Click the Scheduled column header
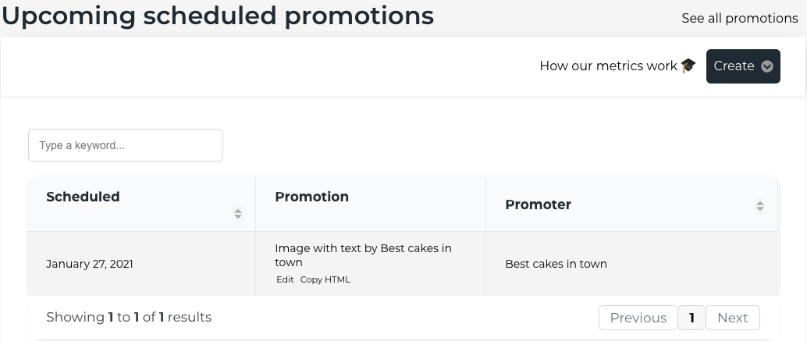807x345 pixels. click(x=141, y=205)
